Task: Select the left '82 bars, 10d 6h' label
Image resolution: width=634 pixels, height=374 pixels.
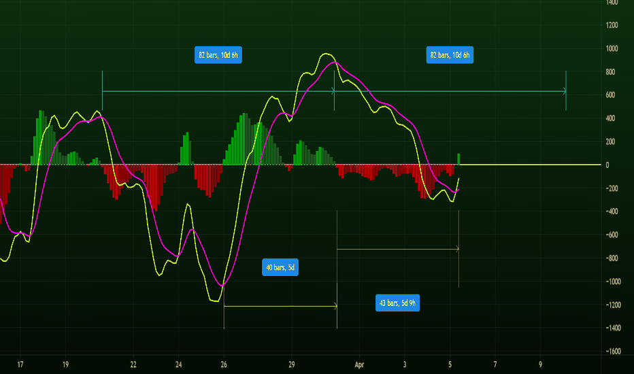Action: coord(218,55)
